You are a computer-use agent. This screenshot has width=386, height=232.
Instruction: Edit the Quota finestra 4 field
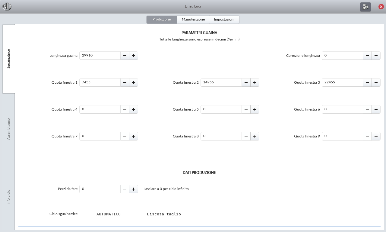tap(100, 109)
